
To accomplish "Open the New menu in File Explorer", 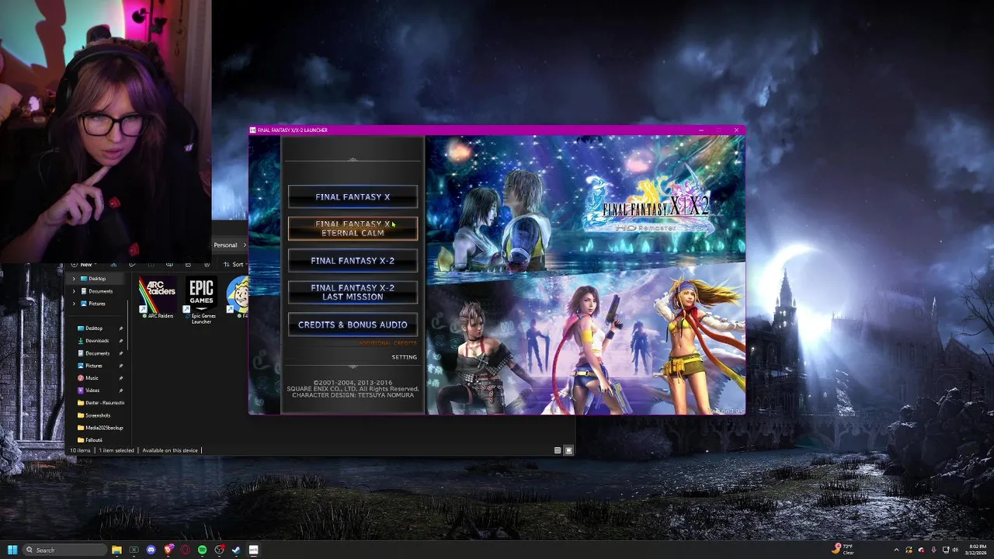I will 85,265.
